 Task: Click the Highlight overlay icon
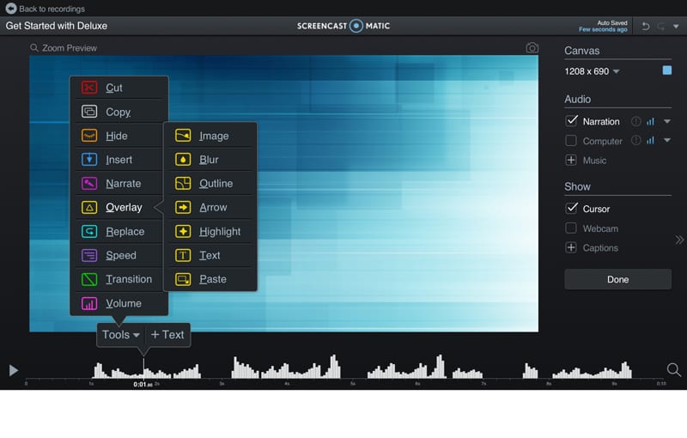pyautogui.click(x=183, y=231)
